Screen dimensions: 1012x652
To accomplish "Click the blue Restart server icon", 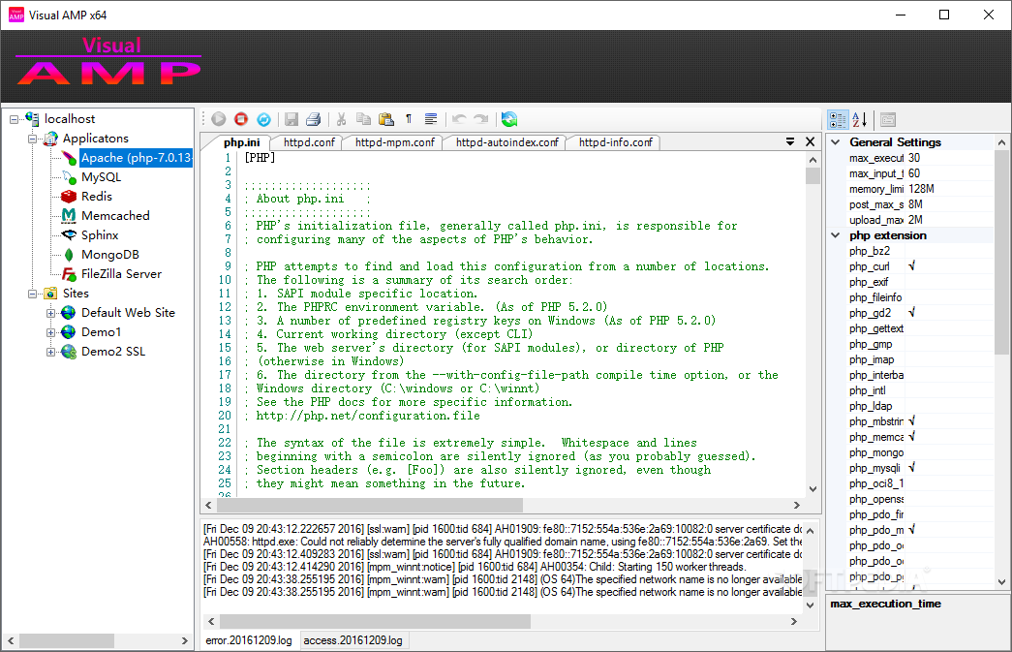I will (x=264, y=119).
